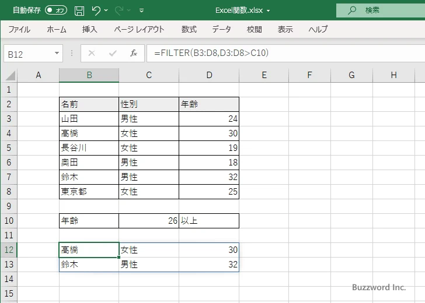The image size is (425, 303).
Task: Select column H header
Action: coord(393,75)
